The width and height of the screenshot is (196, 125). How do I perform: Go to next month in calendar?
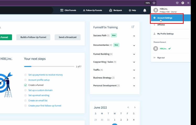[135, 107]
